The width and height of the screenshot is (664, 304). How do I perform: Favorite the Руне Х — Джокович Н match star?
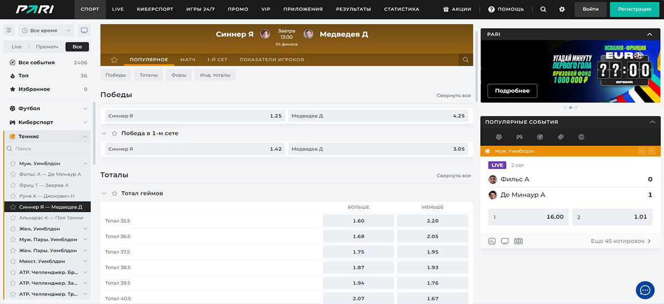point(14,196)
